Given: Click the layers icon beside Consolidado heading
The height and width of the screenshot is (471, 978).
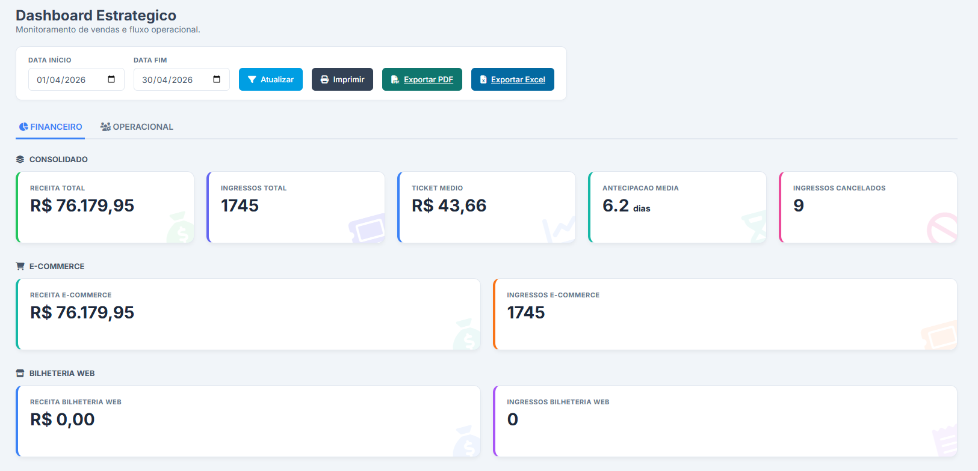Looking at the screenshot, I should [x=20, y=159].
